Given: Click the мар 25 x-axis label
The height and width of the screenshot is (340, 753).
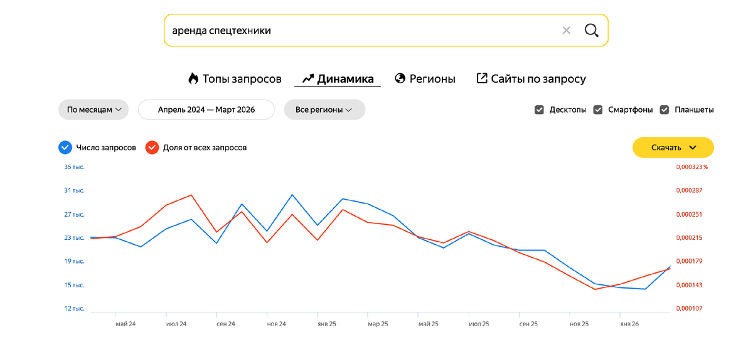Looking at the screenshot, I should tap(378, 324).
